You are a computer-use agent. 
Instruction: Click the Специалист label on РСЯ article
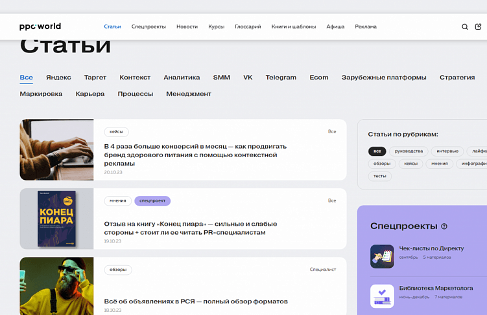[323, 270]
